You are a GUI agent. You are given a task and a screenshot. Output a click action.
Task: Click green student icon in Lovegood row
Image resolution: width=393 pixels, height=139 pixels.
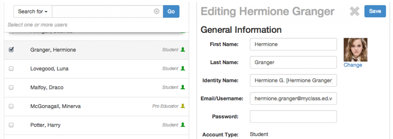tap(183, 68)
